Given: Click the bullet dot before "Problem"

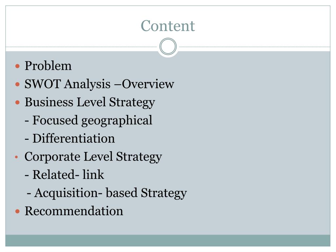Looking at the screenshot, I should (18, 66).
